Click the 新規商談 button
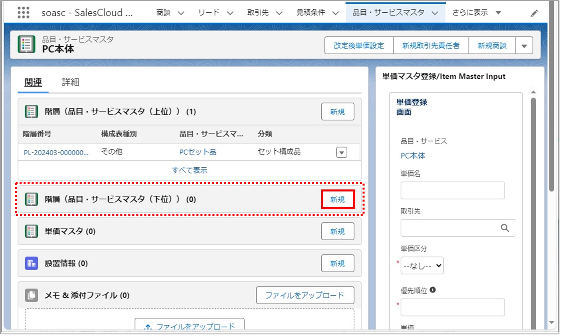Image resolution: width=580 pixels, height=336 pixels. 492,46
